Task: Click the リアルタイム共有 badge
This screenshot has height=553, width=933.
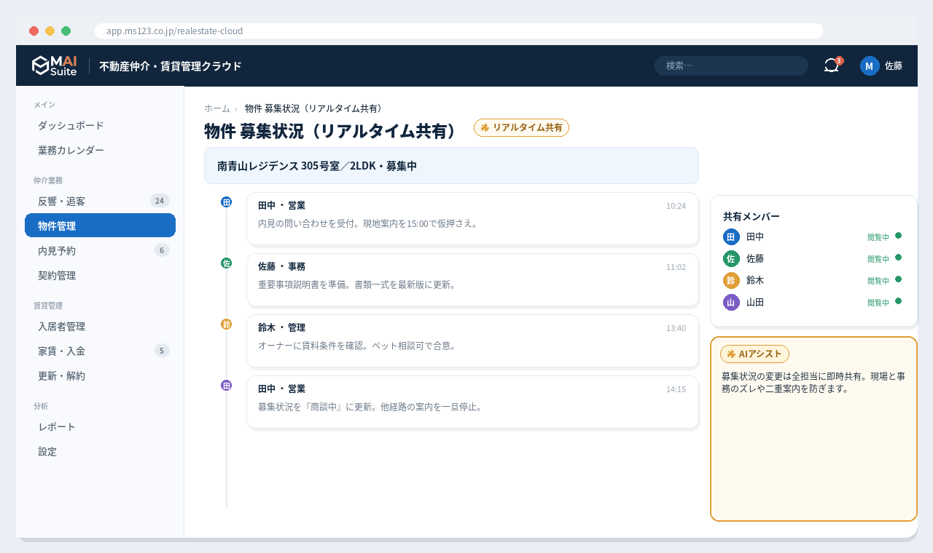Action: pyautogui.click(x=521, y=127)
